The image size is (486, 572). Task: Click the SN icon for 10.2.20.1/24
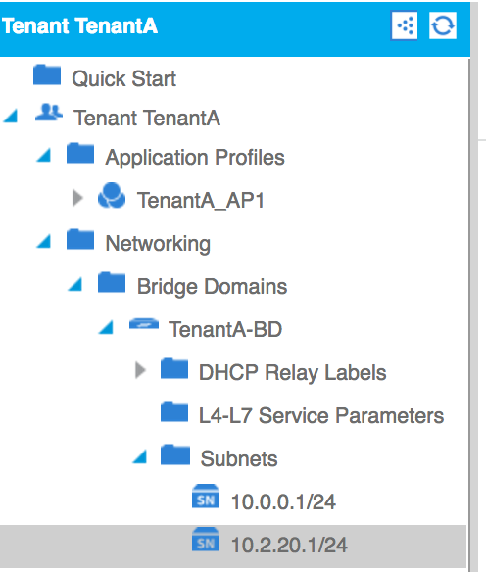(206, 540)
